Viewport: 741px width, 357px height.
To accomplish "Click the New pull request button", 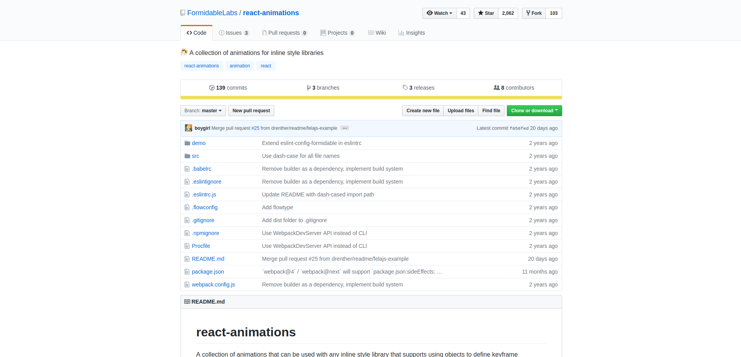I will (x=251, y=111).
